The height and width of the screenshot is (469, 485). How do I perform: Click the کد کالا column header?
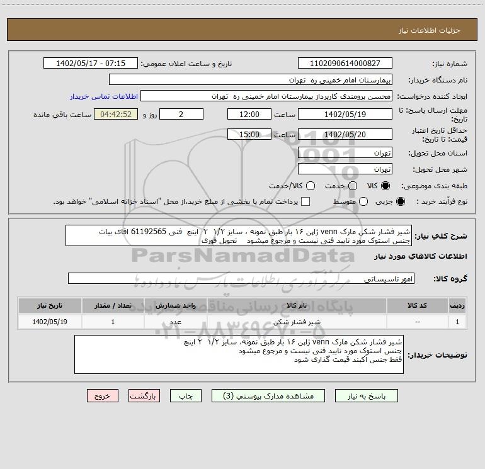417,305
